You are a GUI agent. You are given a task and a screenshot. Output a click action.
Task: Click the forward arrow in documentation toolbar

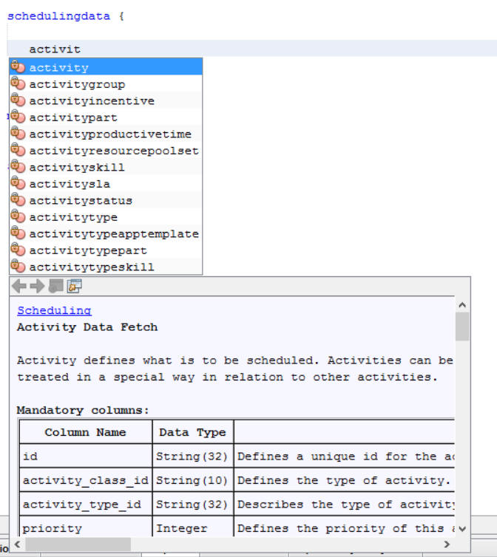click(x=37, y=286)
